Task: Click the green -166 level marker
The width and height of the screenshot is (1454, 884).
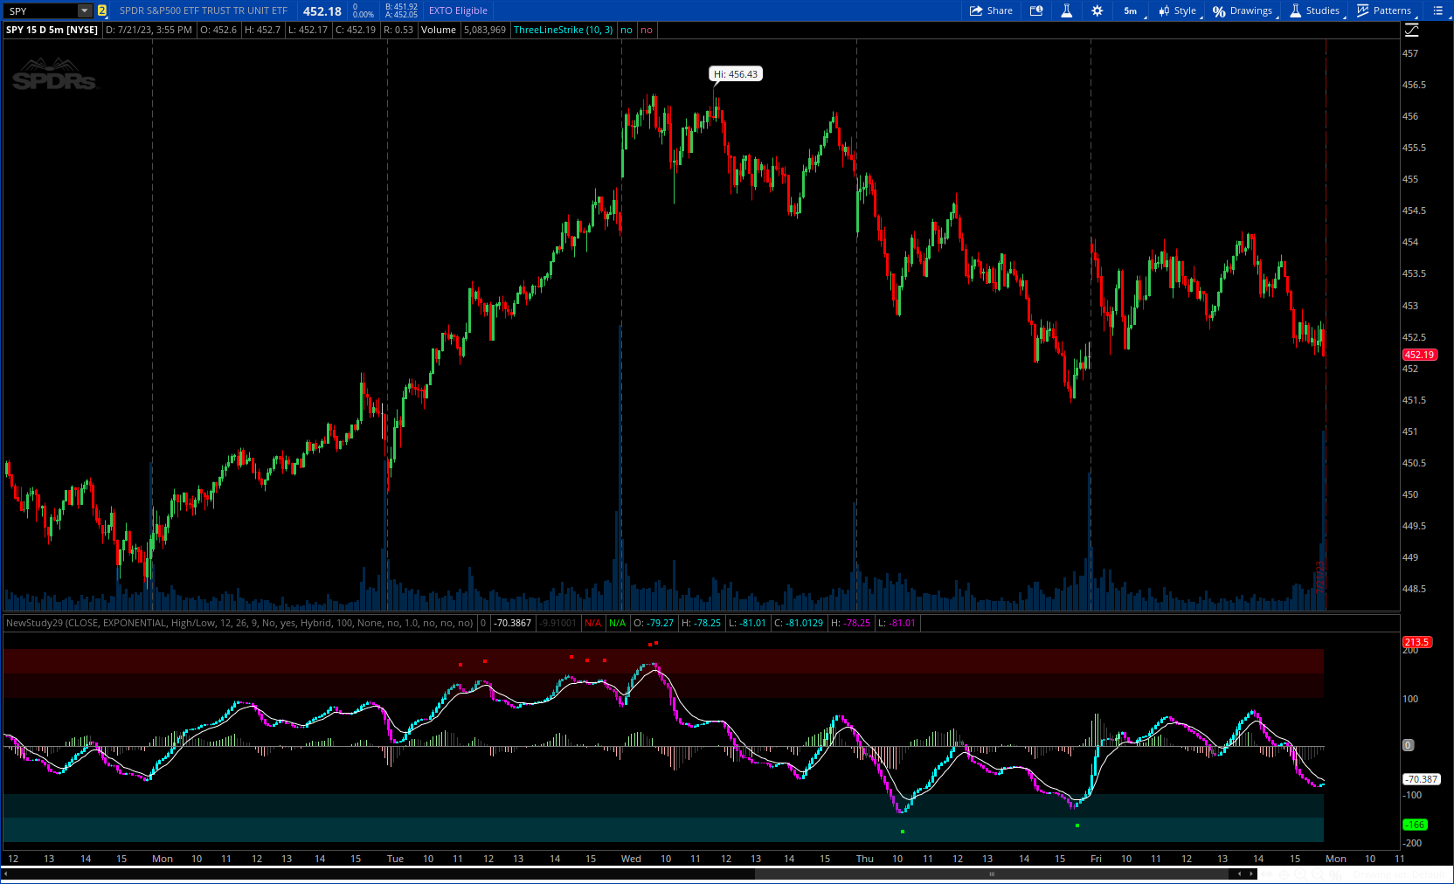Action: [1415, 825]
